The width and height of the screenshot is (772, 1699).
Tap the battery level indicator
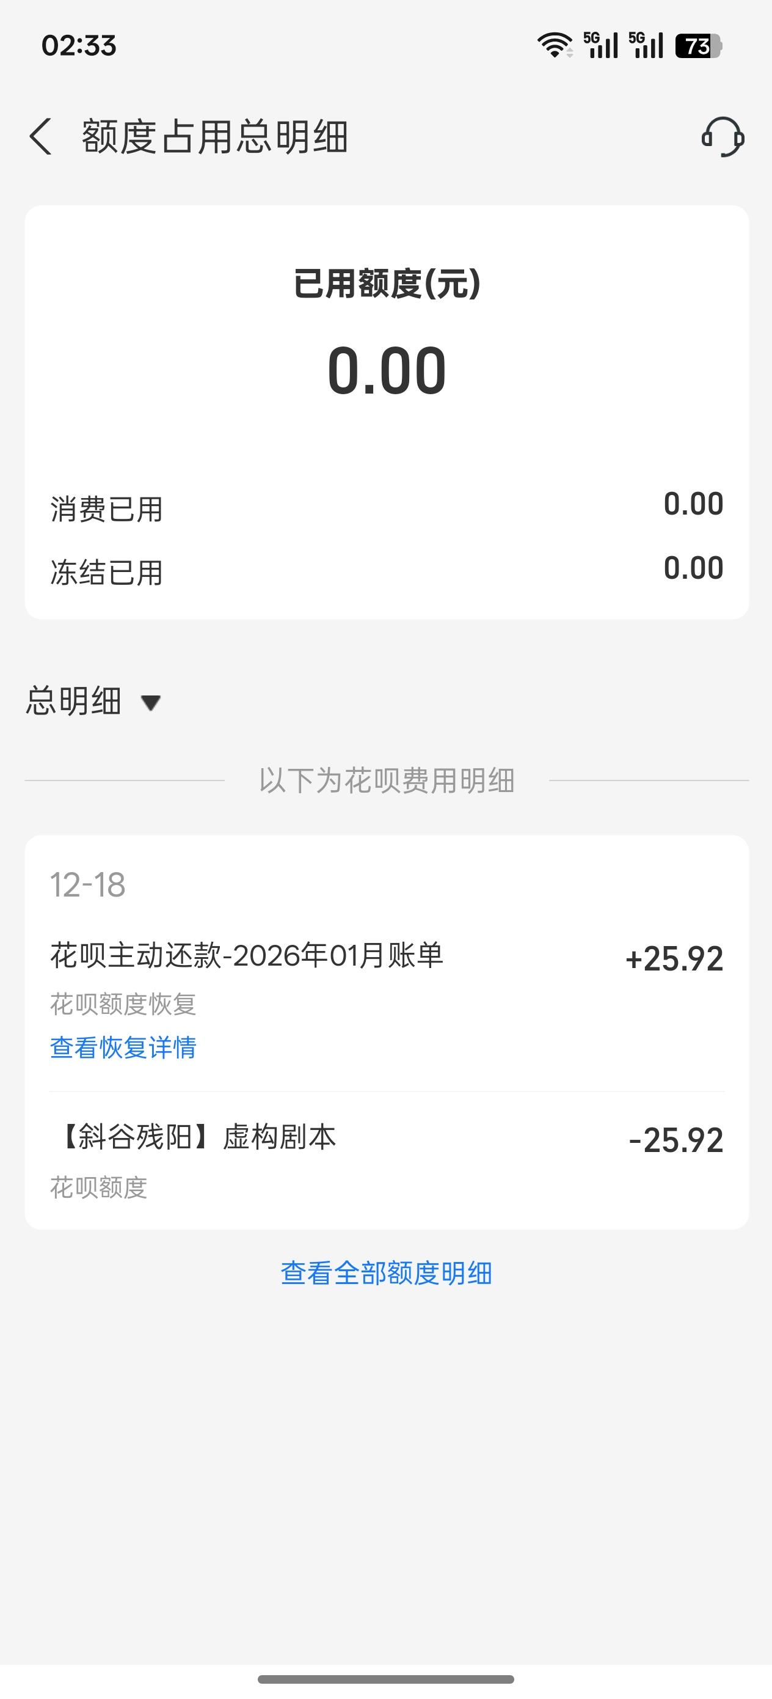coord(699,46)
